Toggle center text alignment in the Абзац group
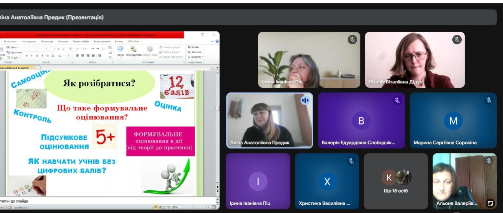This screenshot has height=213, width=503. point(83,56)
